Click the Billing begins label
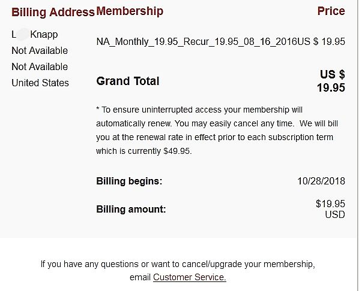This screenshot has width=359, height=291. (x=129, y=181)
